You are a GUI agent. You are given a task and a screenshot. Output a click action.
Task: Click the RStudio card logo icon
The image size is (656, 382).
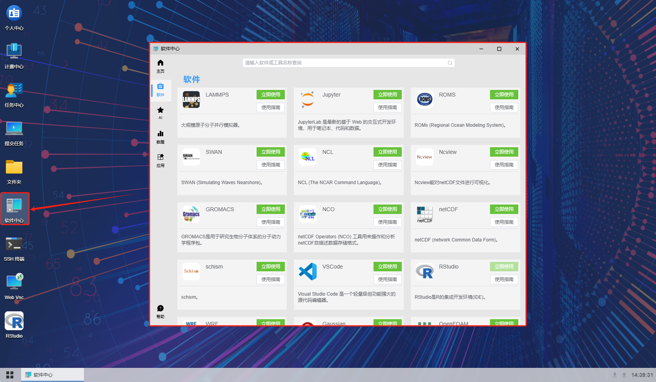[x=425, y=271]
